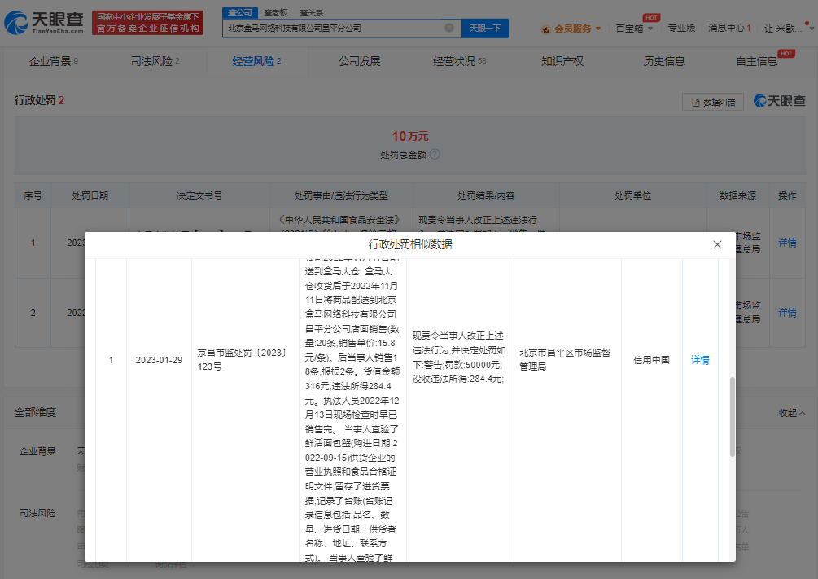Open 详情 for background table row 1

787,242
